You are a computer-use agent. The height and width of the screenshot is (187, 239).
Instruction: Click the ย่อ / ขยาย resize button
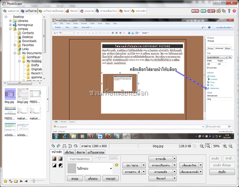(x=132, y=165)
